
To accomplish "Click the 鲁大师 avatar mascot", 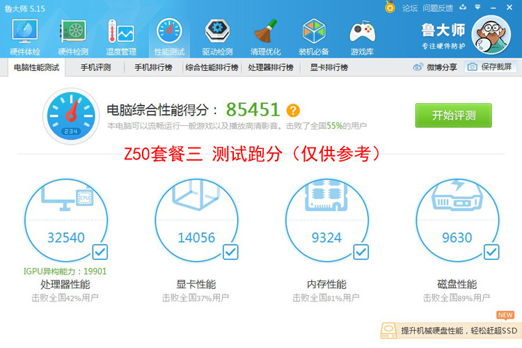I will [491, 35].
